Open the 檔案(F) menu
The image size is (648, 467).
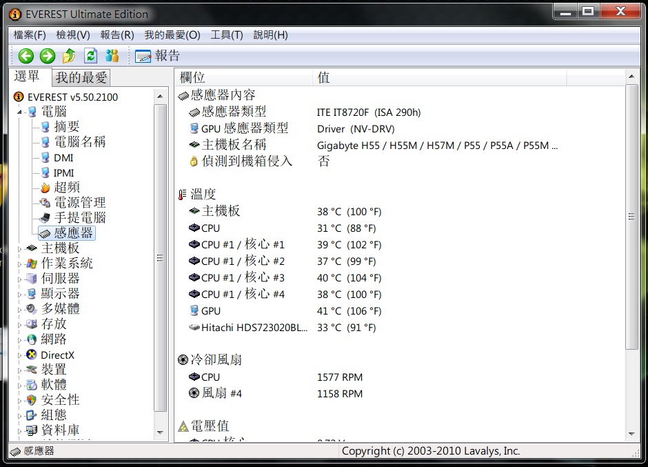coord(30,35)
